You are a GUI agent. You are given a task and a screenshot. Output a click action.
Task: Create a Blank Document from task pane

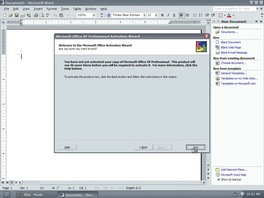point(231,42)
